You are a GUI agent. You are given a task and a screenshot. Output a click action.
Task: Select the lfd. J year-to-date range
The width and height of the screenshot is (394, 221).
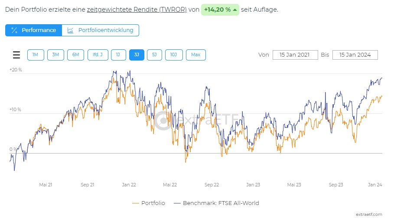click(98, 55)
